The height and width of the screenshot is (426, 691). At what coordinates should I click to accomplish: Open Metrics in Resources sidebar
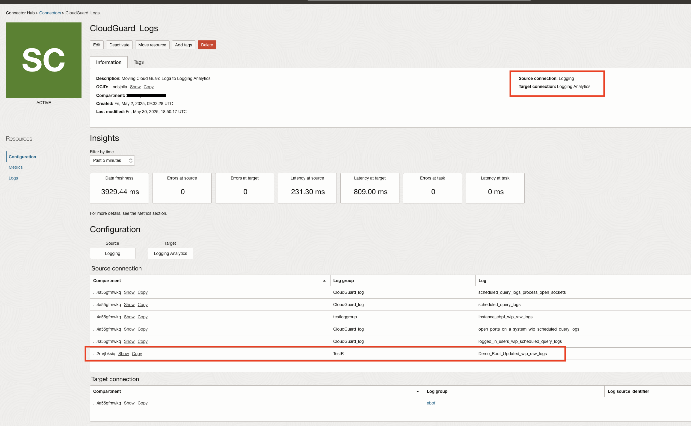16,167
